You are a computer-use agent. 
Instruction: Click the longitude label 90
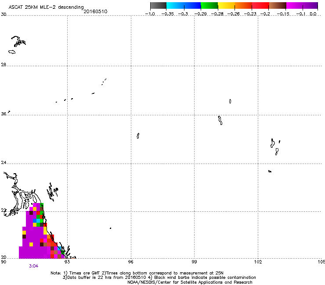[4, 262]
